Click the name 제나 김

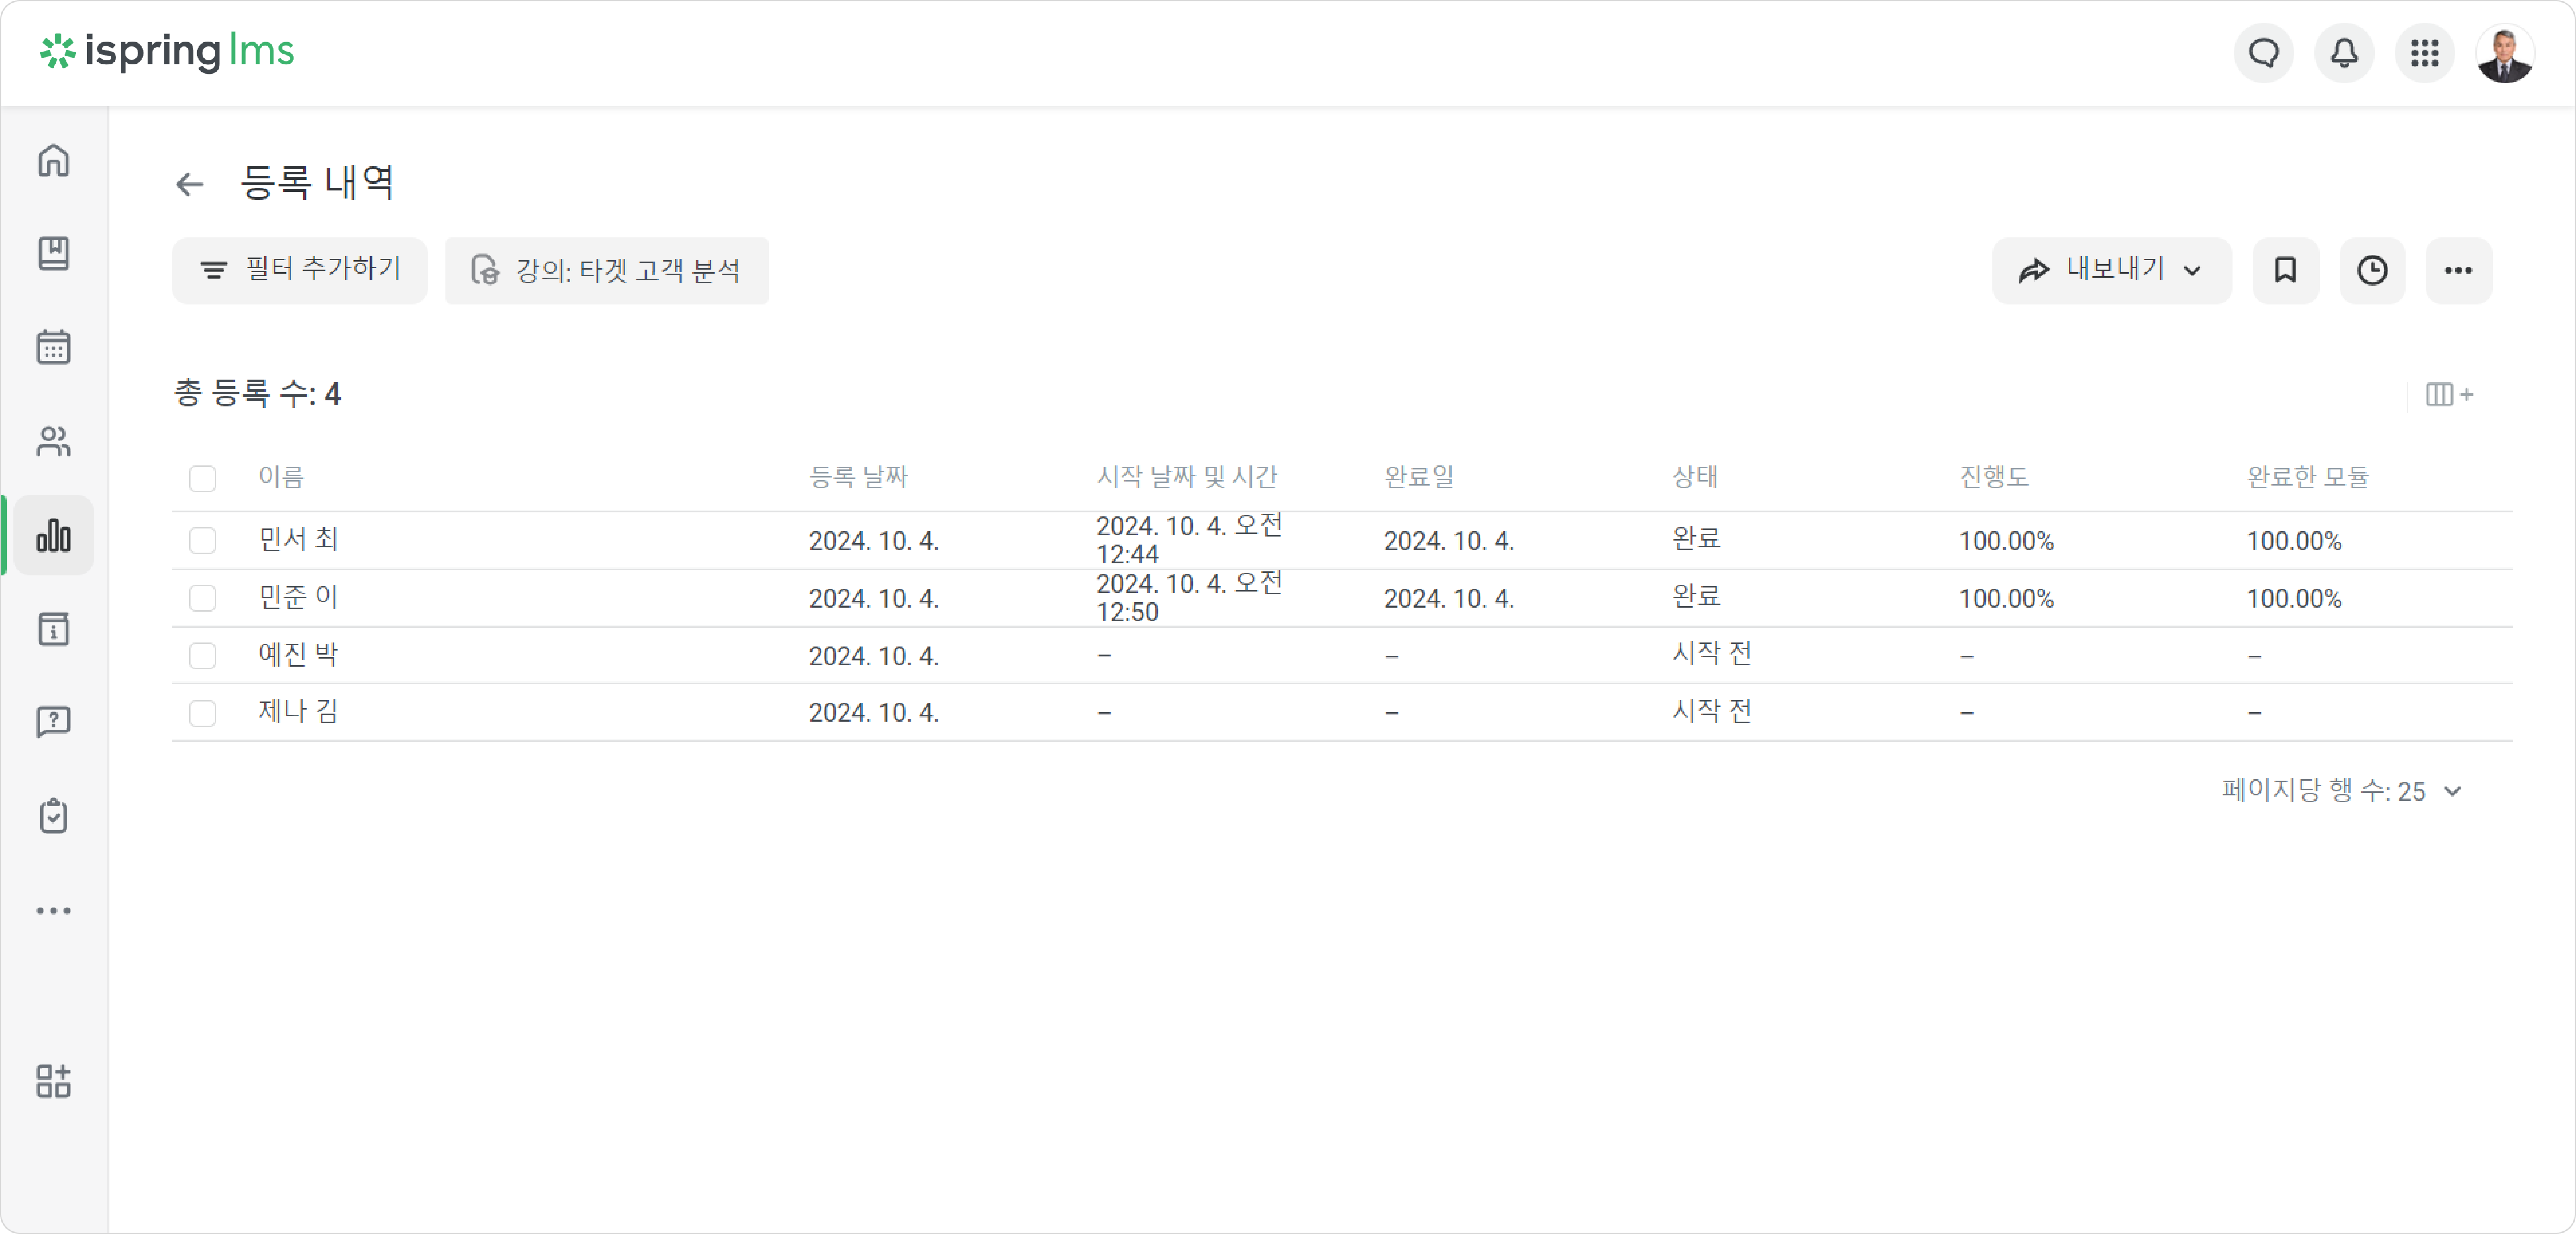(299, 712)
